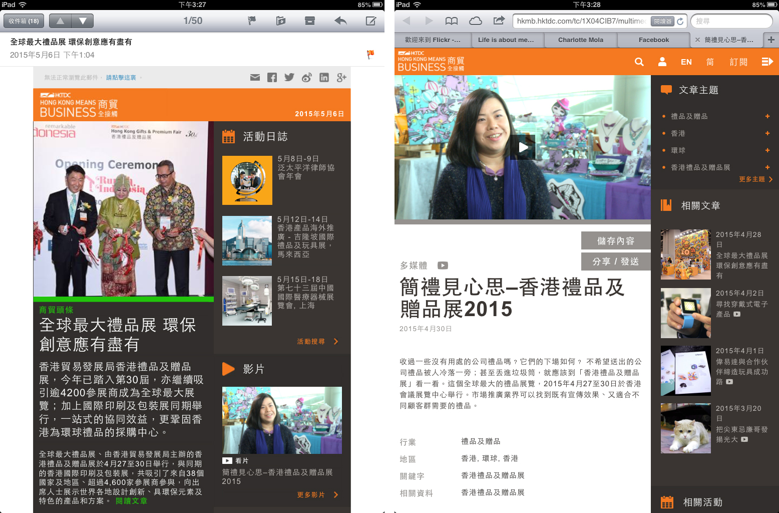The width and height of the screenshot is (779, 513).
Task: Open the inbox back button in Mail
Action: (24, 21)
